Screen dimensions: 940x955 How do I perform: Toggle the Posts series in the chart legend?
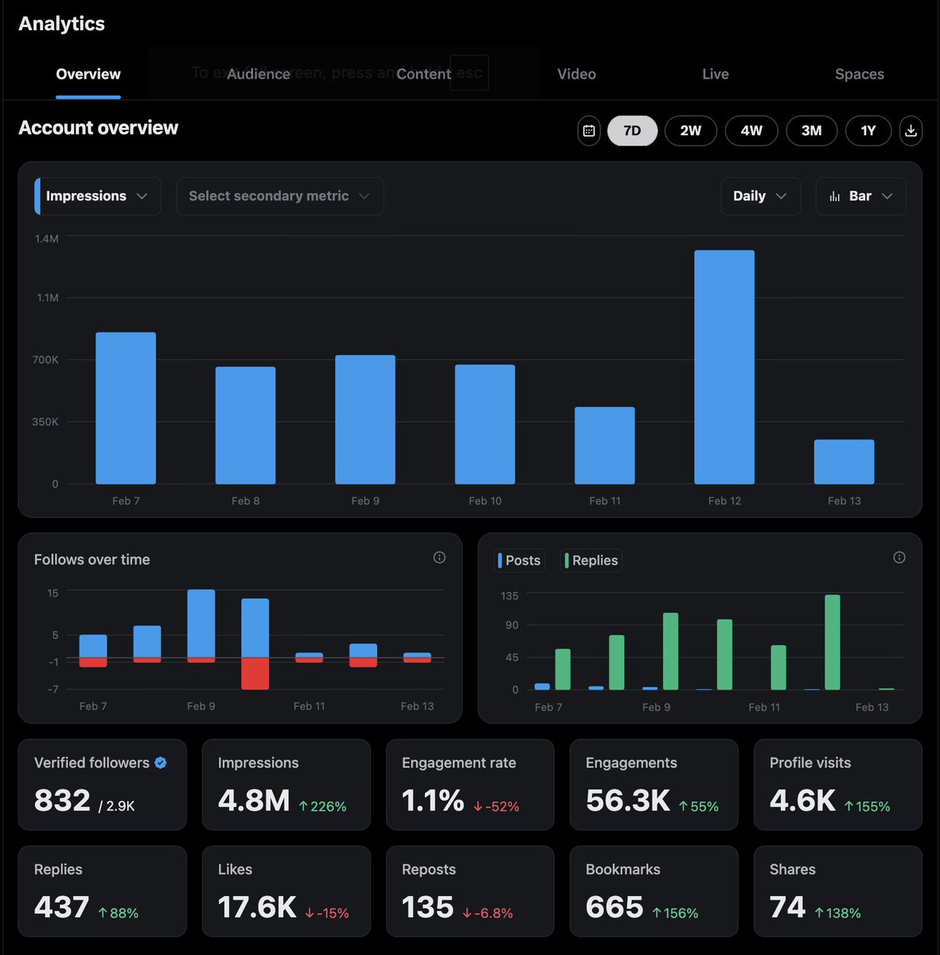click(x=519, y=560)
